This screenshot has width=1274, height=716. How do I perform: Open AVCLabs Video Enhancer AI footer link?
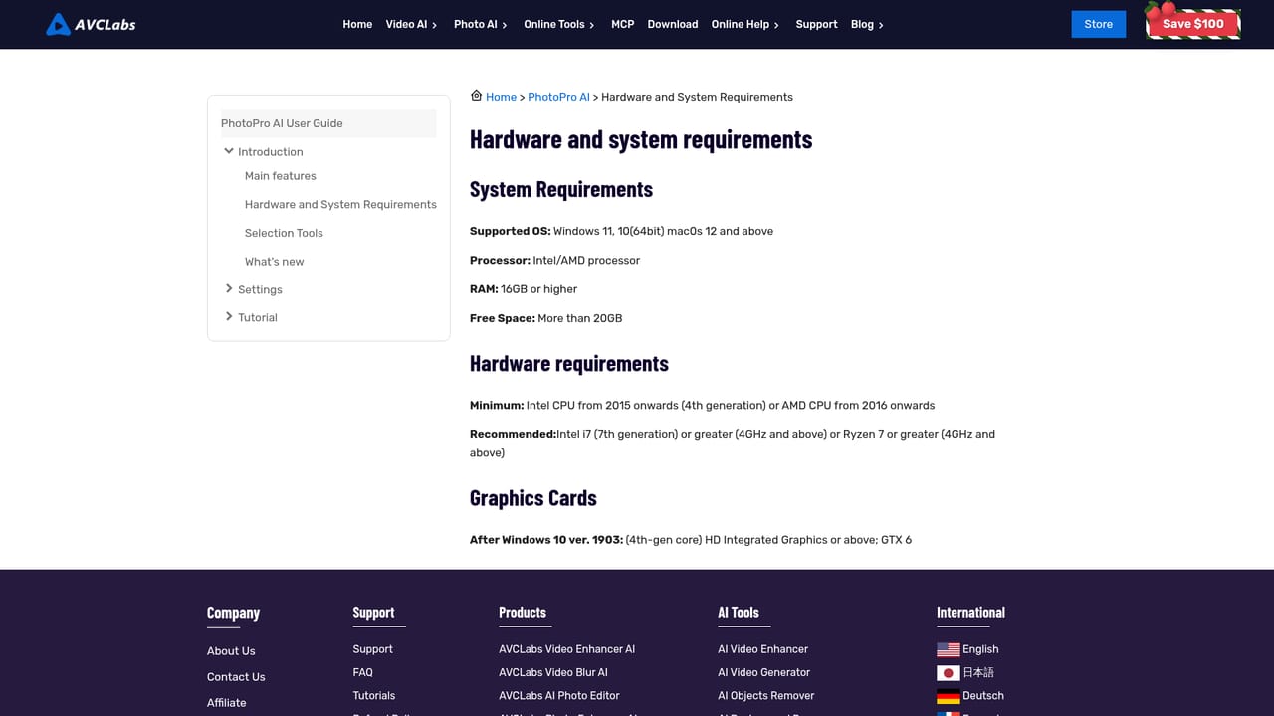[566, 649]
